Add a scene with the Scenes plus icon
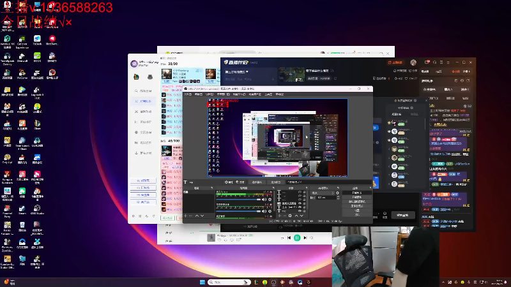This screenshot has width=511, height=287. (185, 216)
